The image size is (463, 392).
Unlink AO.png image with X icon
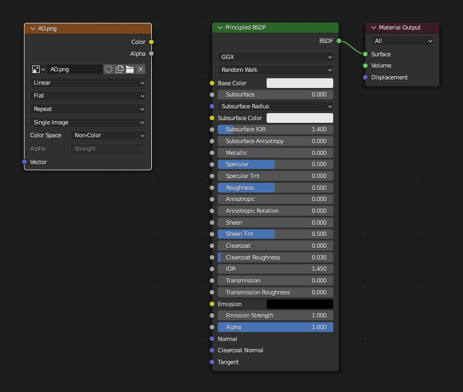click(x=141, y=69)
